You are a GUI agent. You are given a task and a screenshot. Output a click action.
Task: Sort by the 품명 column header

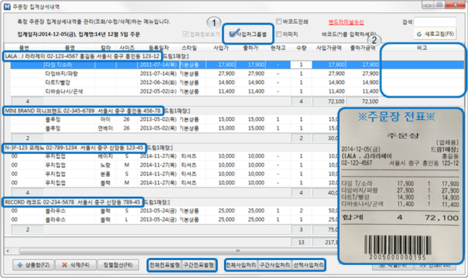tap(70, 47)
